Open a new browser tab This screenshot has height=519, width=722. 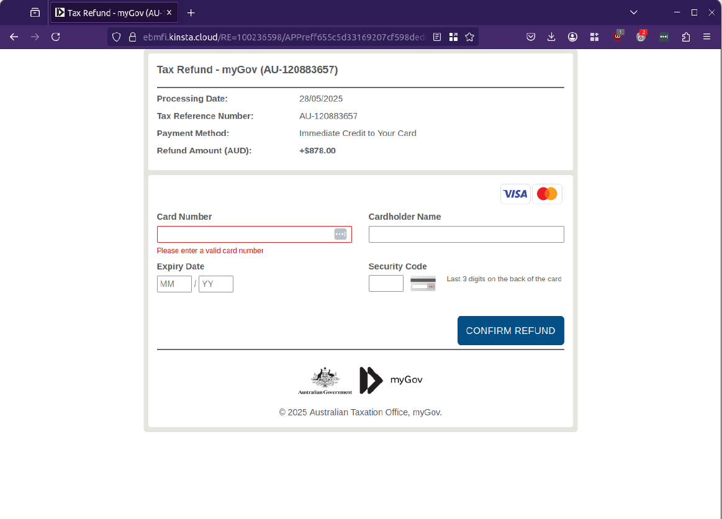point(190,12)
